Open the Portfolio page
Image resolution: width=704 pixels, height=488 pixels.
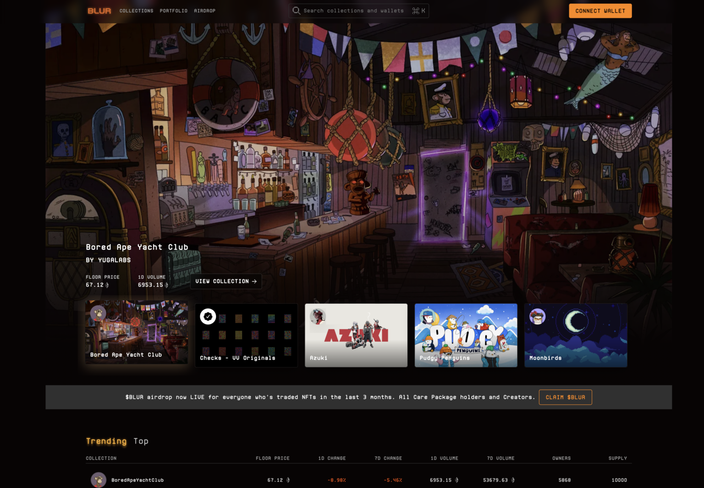pyautogui.click(x=173, y=11)
